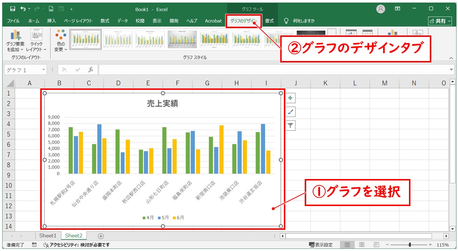Screen dimensions: 458x251
Task: Click the 新宿南口店 axis label
Action: click(205, 190)
